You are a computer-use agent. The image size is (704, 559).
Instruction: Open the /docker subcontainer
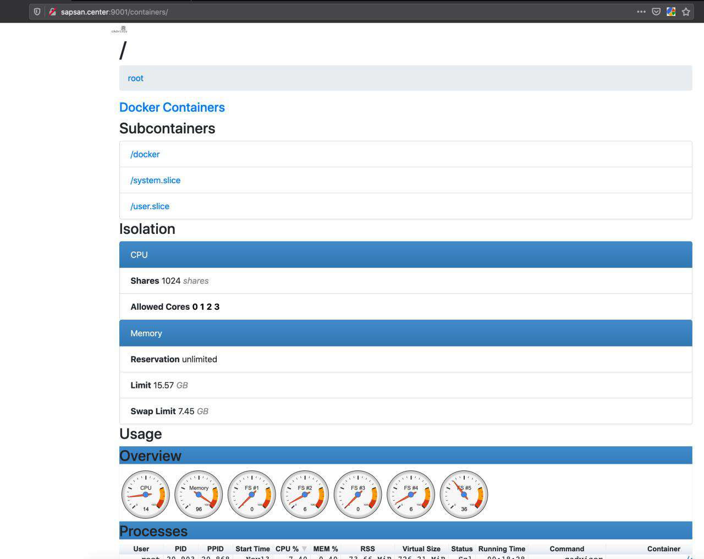pyautogui.click(x=145, y=154)
